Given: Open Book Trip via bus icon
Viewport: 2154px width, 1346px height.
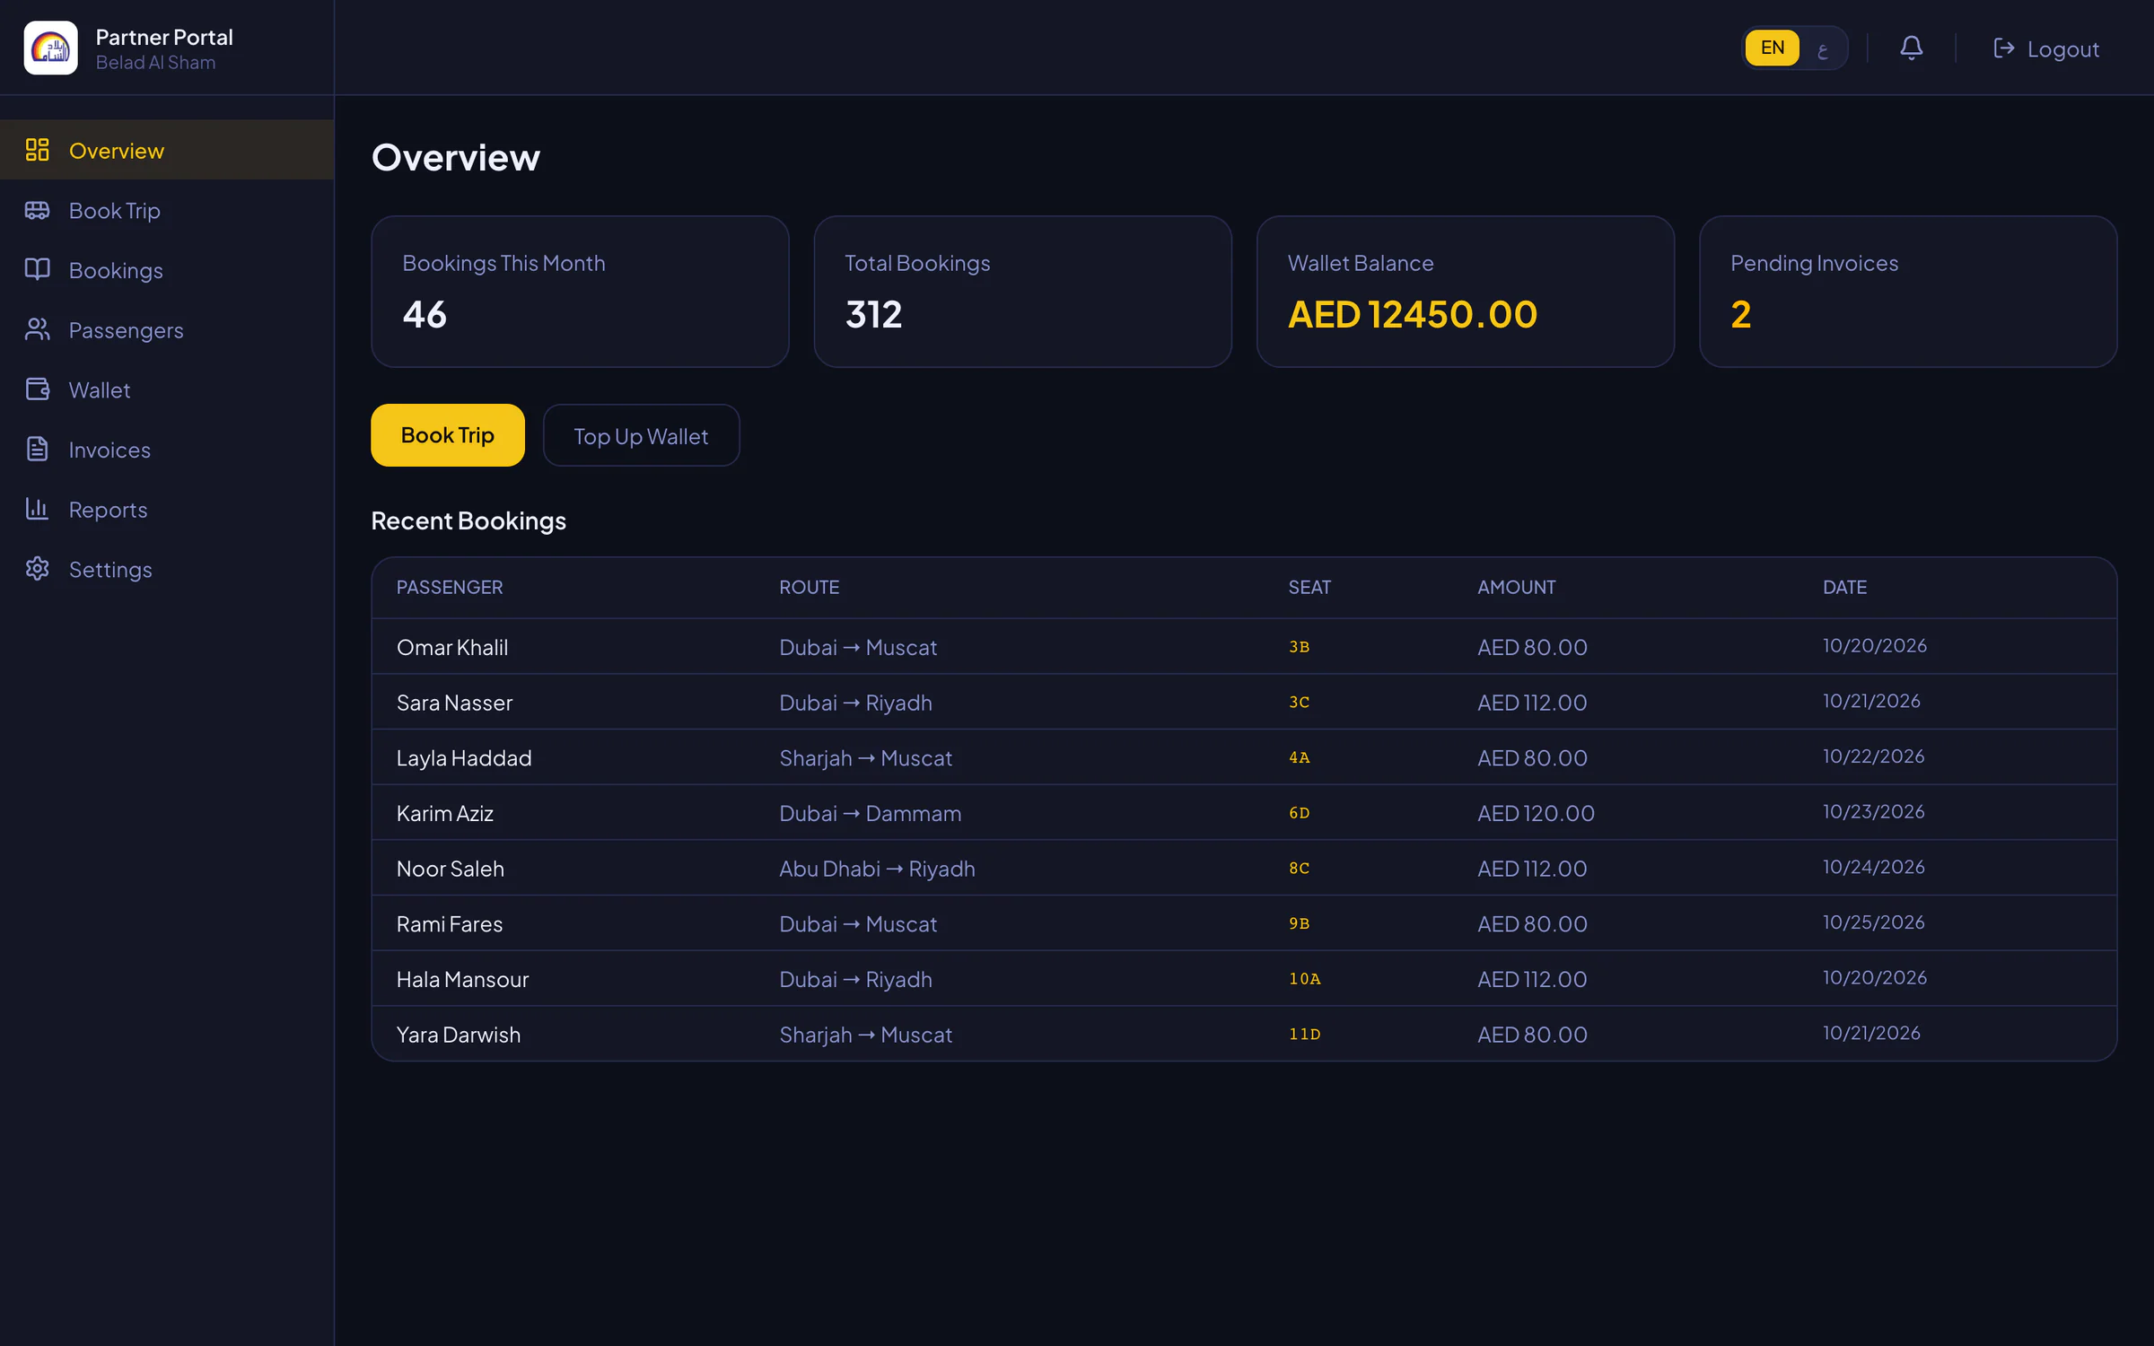Looking at the screenshot, I should tap(38, 210).
